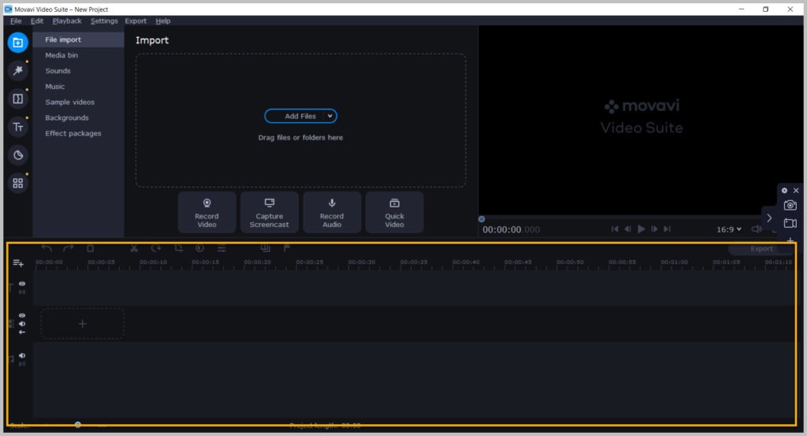Mute the video track audio
807x436 pixels.
click(21, 324)
